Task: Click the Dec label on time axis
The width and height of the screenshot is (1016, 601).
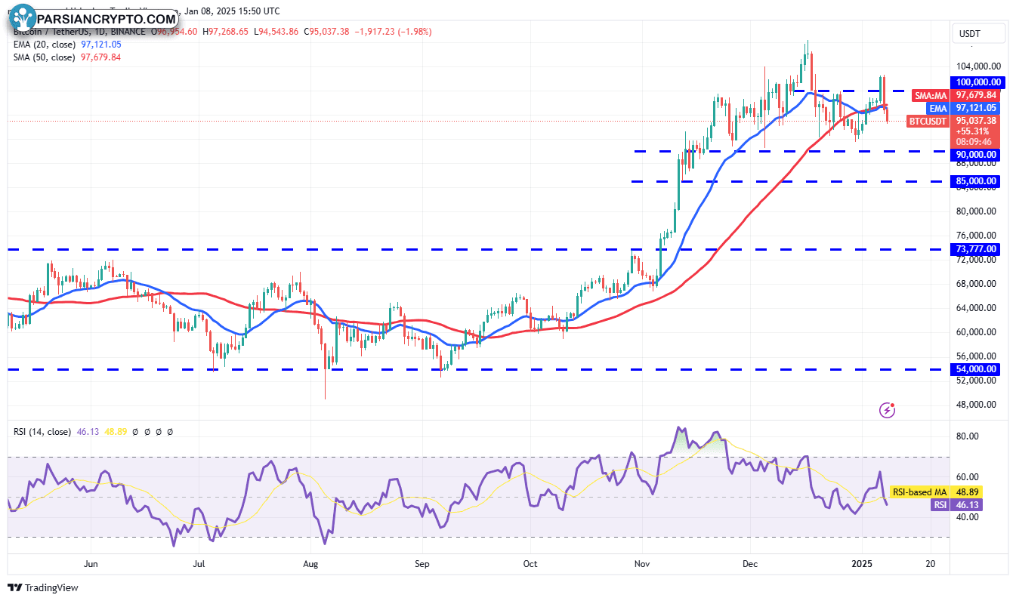Action: pyautogui.click(x=750, y=564)
